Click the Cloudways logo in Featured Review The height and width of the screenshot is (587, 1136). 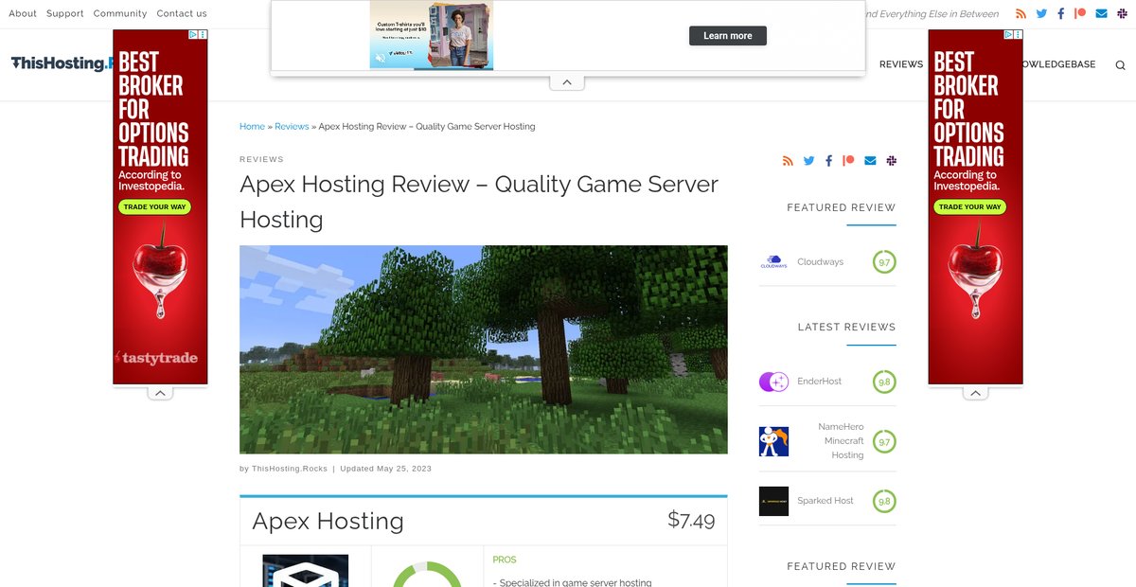tap(773, 262)
